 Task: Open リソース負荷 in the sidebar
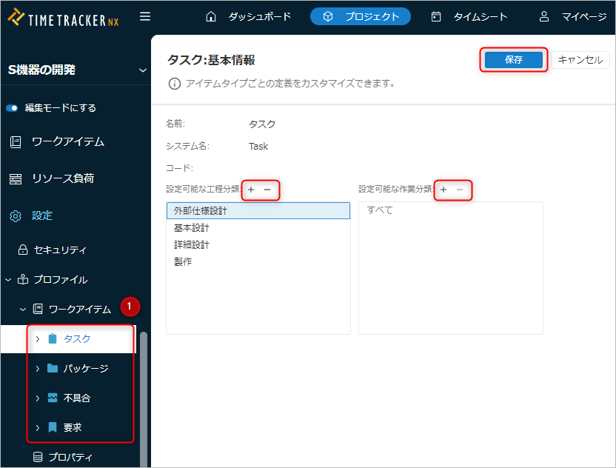(x=62, y=178)
